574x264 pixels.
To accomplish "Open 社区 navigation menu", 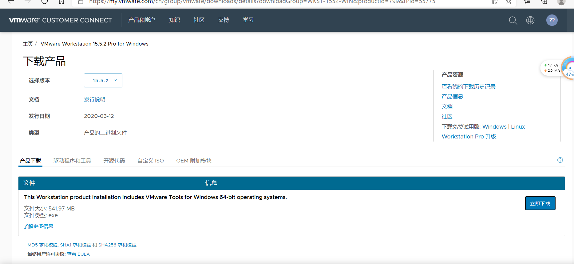I will pyautogui.click(x=199, y=20).
